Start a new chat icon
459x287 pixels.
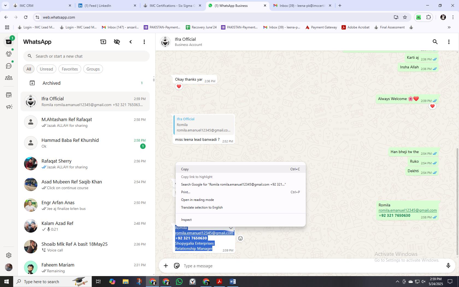tap(103, 42)
